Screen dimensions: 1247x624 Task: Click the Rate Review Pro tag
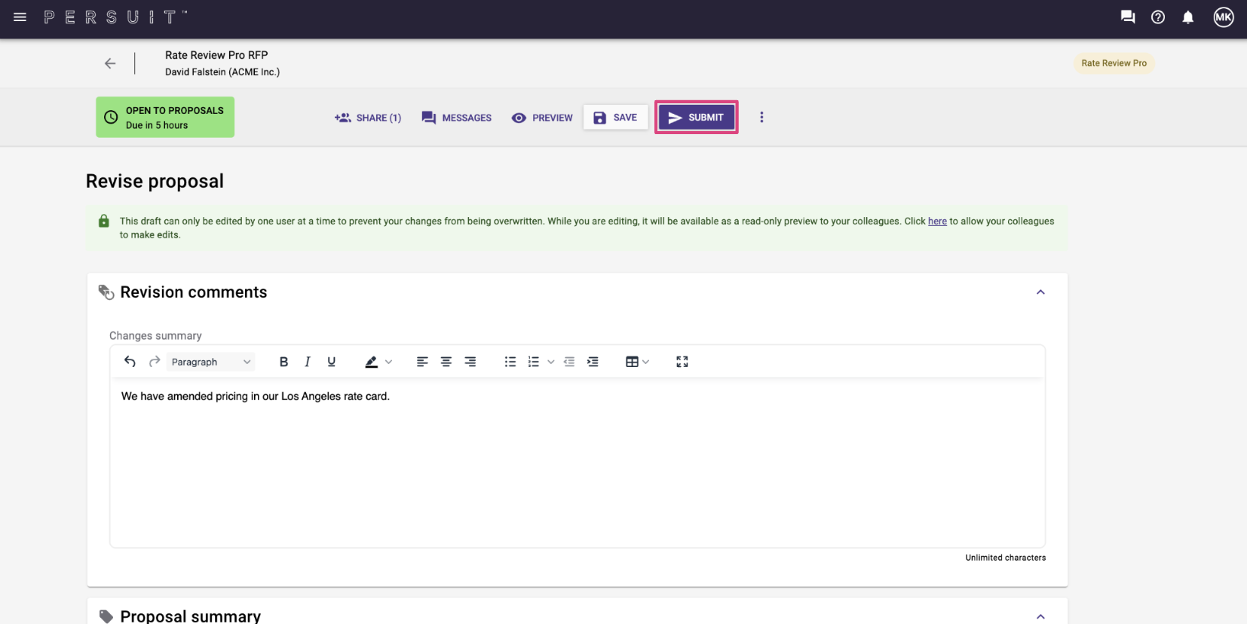pyautogui.click(x=1114, y=63)
